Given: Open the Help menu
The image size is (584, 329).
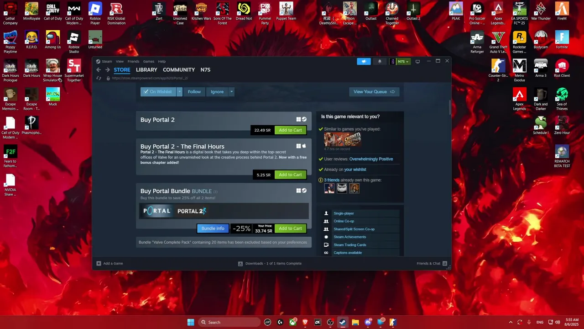Looking at the screenshot, I should point(162,61).
